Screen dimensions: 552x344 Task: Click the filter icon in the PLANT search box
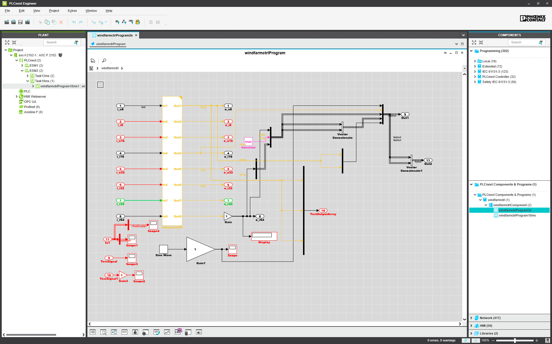76,42
